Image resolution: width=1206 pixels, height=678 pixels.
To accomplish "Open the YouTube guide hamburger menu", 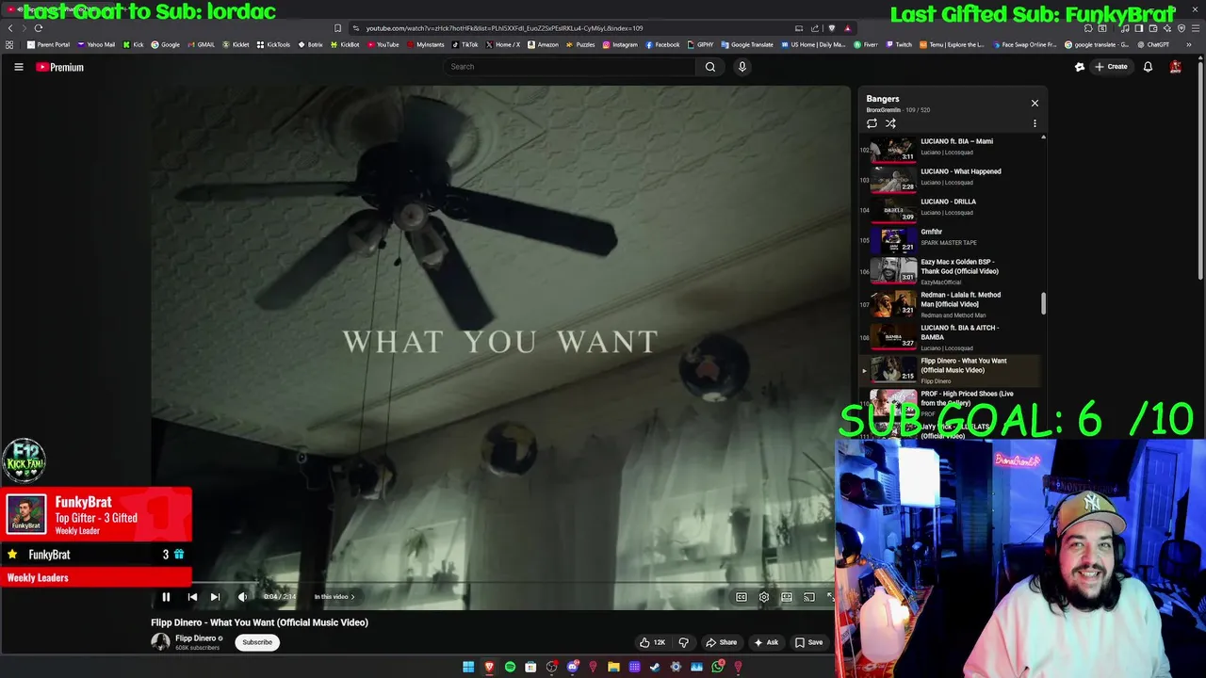I will click(18, 67).
